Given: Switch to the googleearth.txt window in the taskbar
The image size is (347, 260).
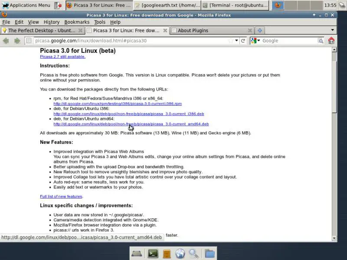Looking at the screenshot, I should 167,5.
